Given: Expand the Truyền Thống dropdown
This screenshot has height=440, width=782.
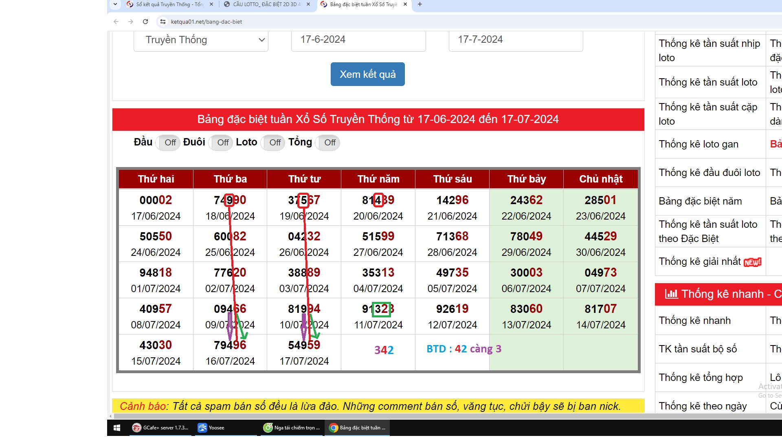Looking at the screenshot, I should pyautogui.click(x=201, y=40).
